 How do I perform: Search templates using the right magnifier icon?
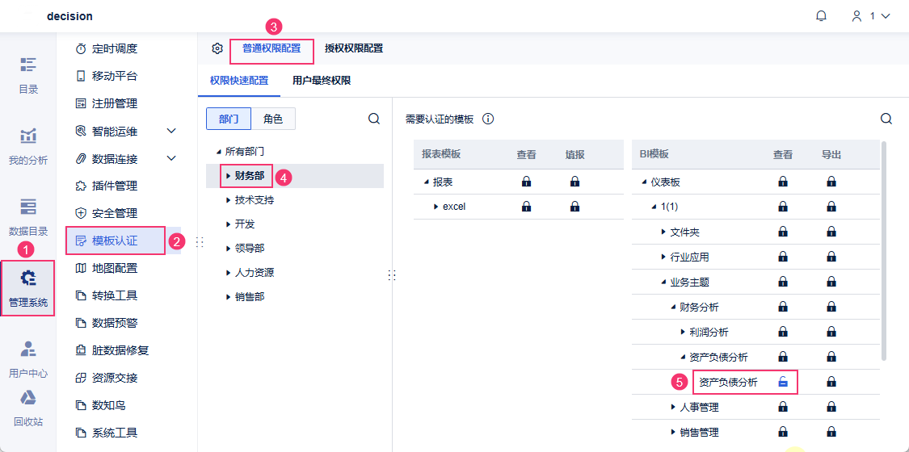point(886,119)
